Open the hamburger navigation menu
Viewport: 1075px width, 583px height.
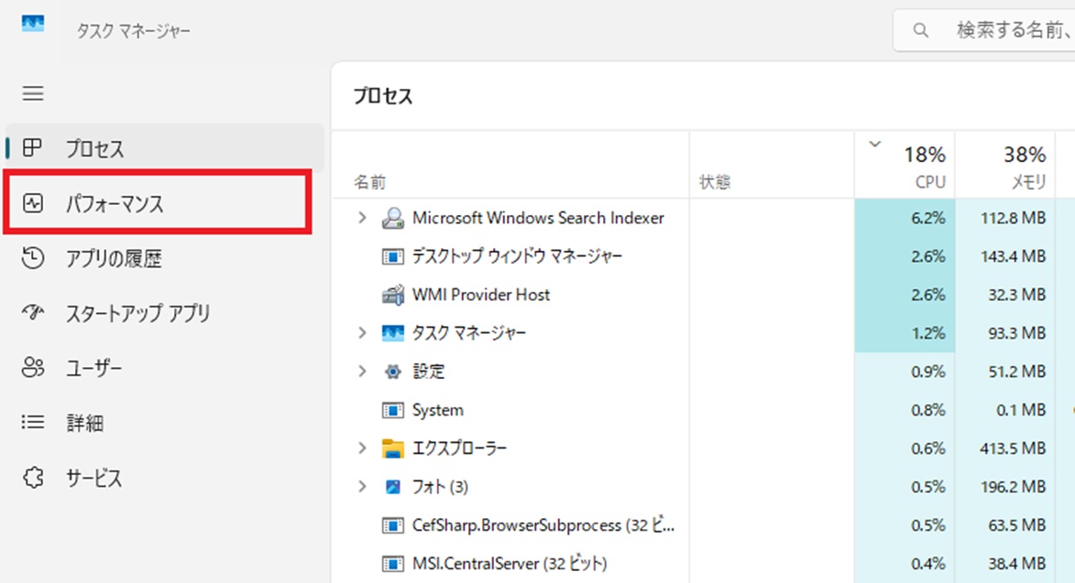click(33, 93)
